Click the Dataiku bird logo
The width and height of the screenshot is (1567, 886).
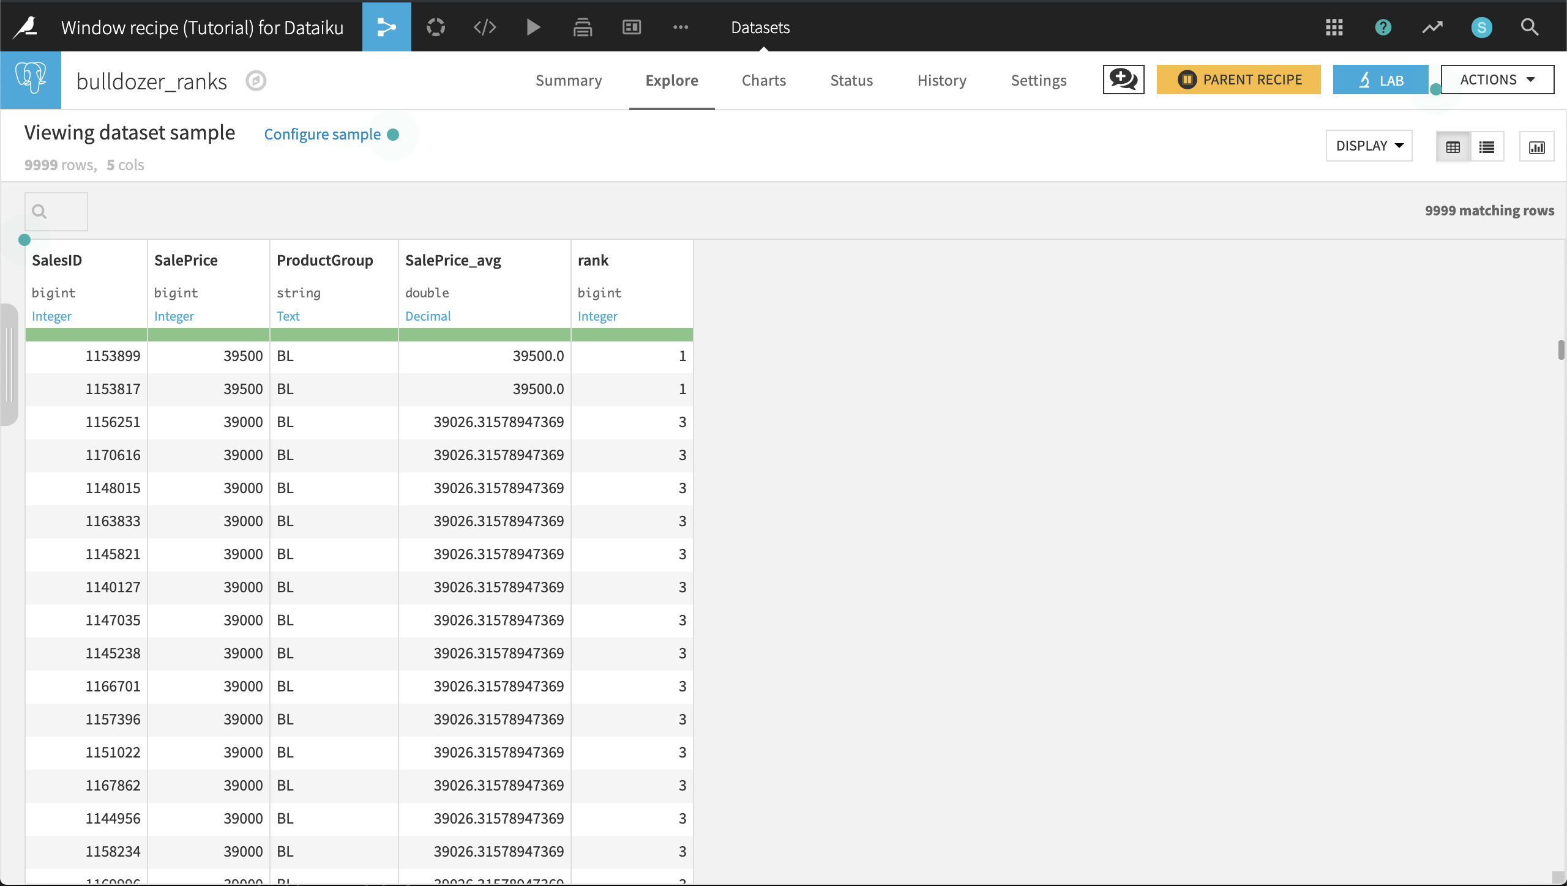click(x=26, y=27)
